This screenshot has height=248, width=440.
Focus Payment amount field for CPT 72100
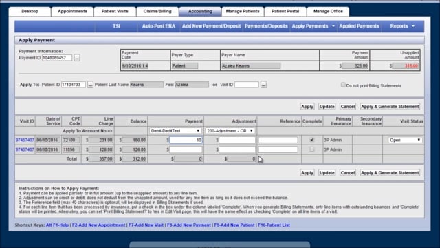(186, 140)
